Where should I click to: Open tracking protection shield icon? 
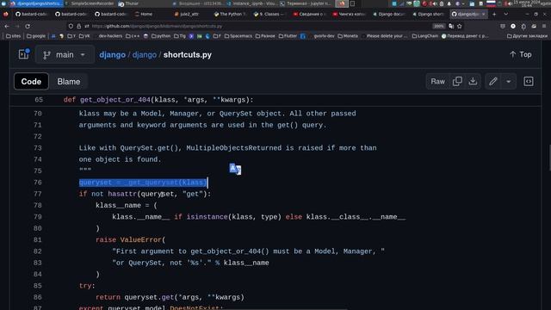pos(71,26)
